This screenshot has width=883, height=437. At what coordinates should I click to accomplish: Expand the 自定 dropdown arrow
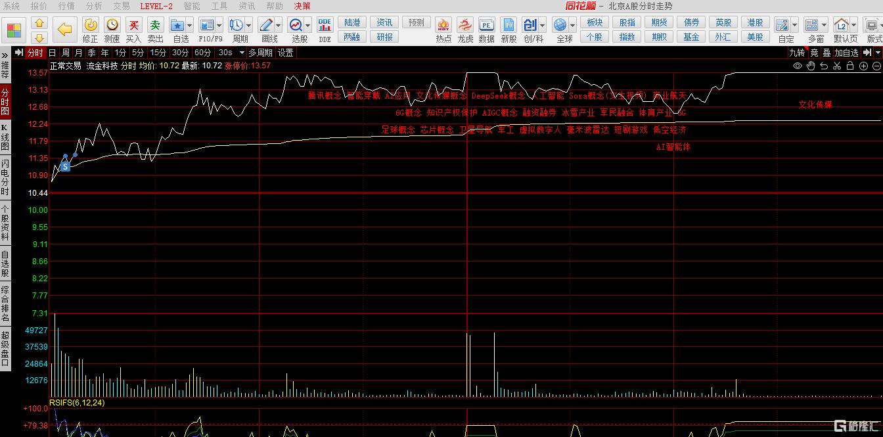click(x=794, y=26)
